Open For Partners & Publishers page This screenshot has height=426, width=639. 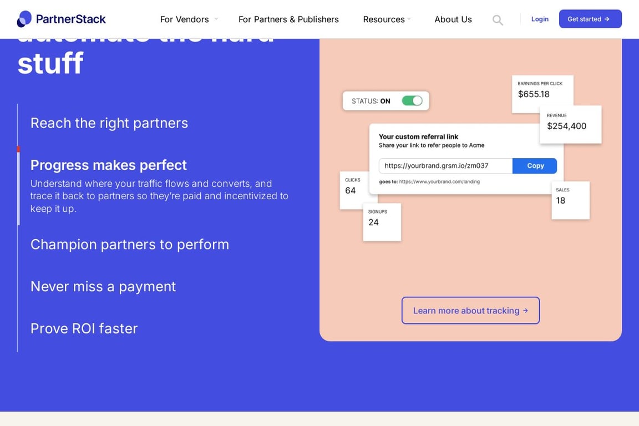(x=288, y=19)
